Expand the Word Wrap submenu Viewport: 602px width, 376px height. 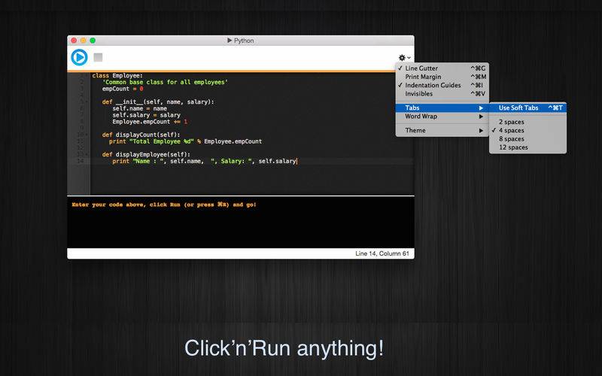pyautogui.click(x=442, y=117)
